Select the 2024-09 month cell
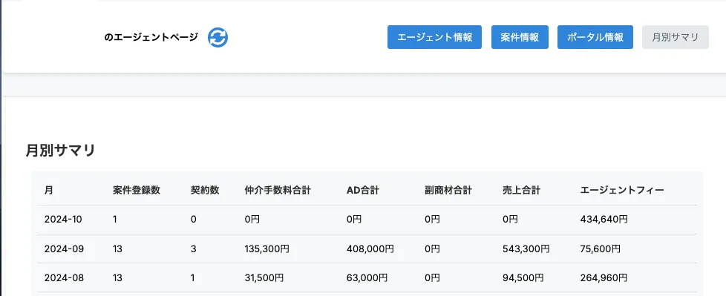The height and width of the screenshot is (296, 726). [64, 249]
